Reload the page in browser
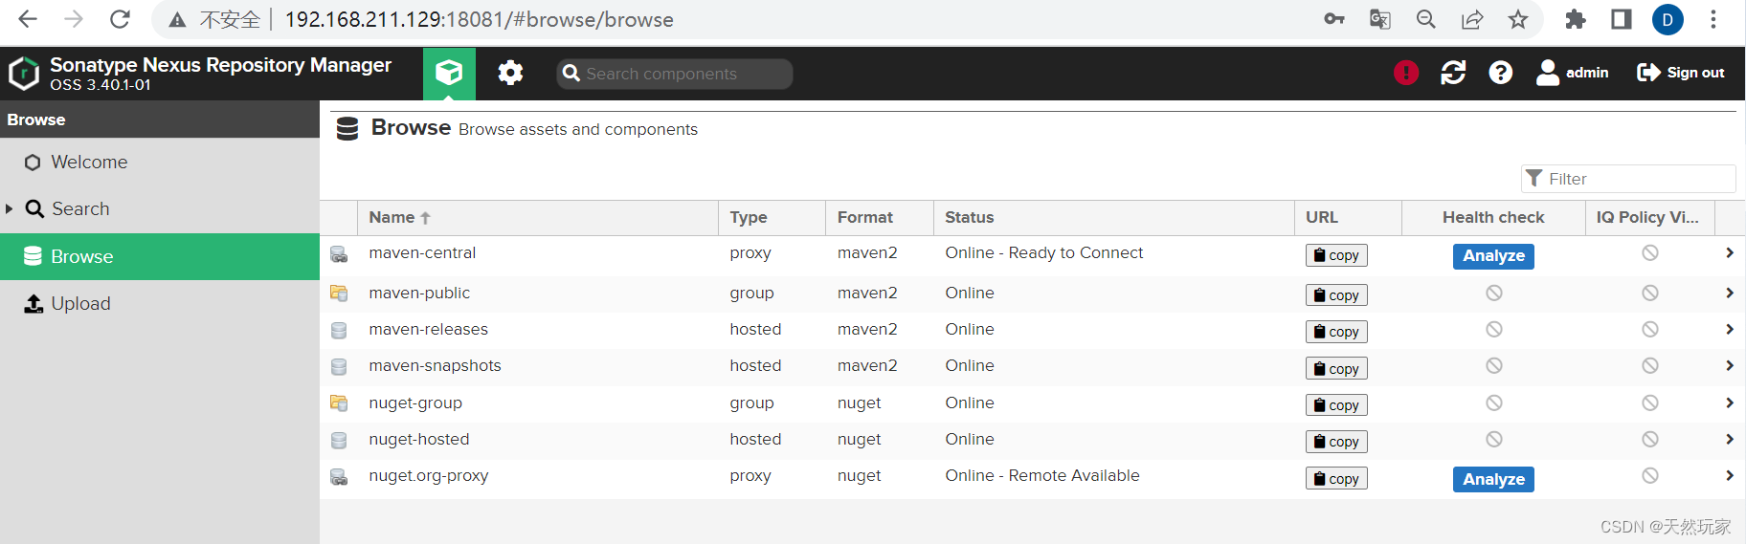This screenshot has width=1746, height=544. point(120,19)
